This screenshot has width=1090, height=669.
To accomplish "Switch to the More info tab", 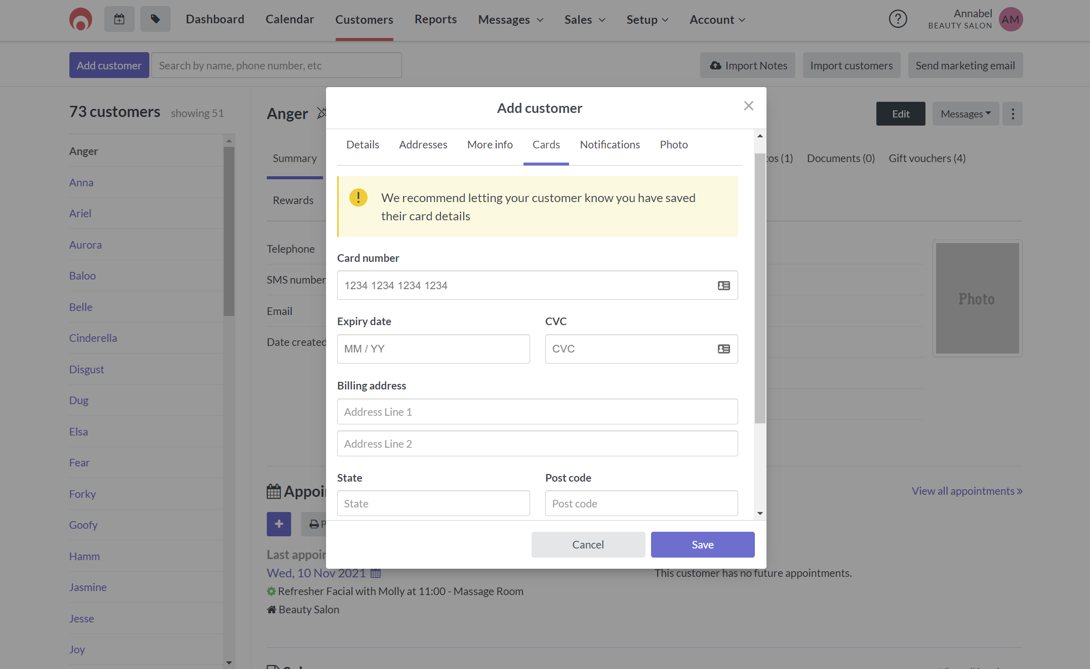I will coord(490,145).
